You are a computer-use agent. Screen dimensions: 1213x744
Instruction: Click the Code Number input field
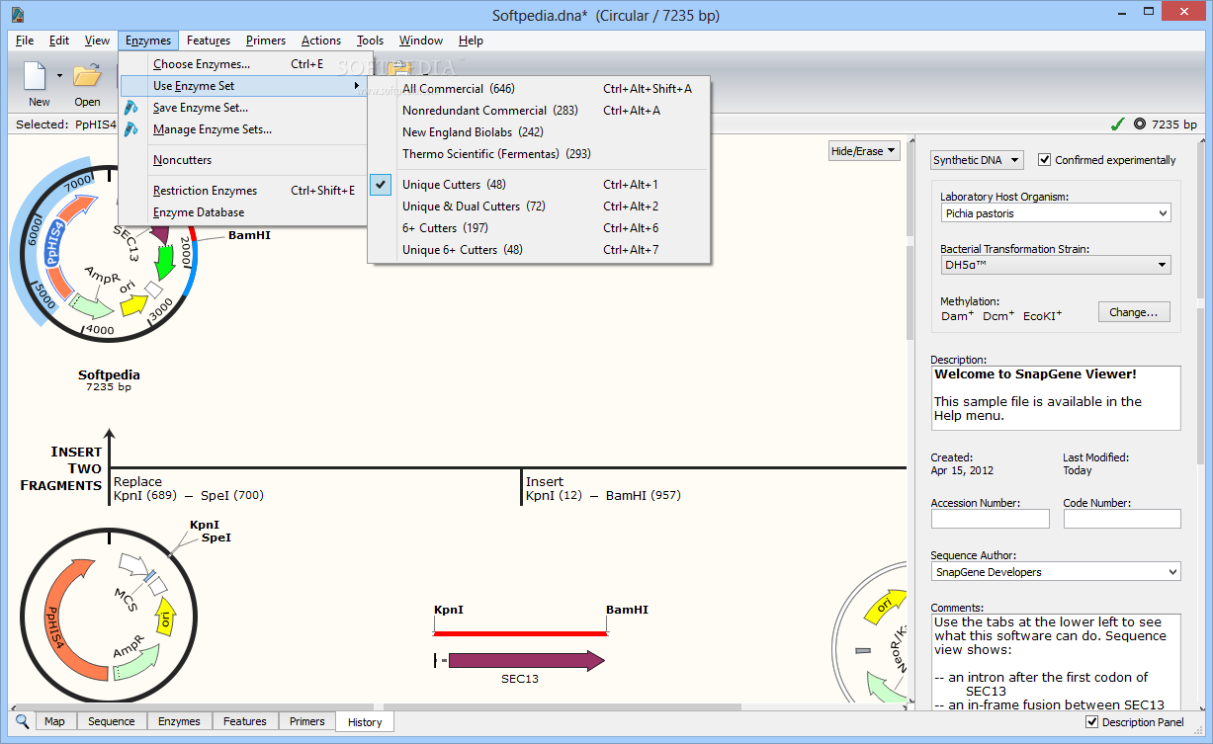pos(1122,519)
